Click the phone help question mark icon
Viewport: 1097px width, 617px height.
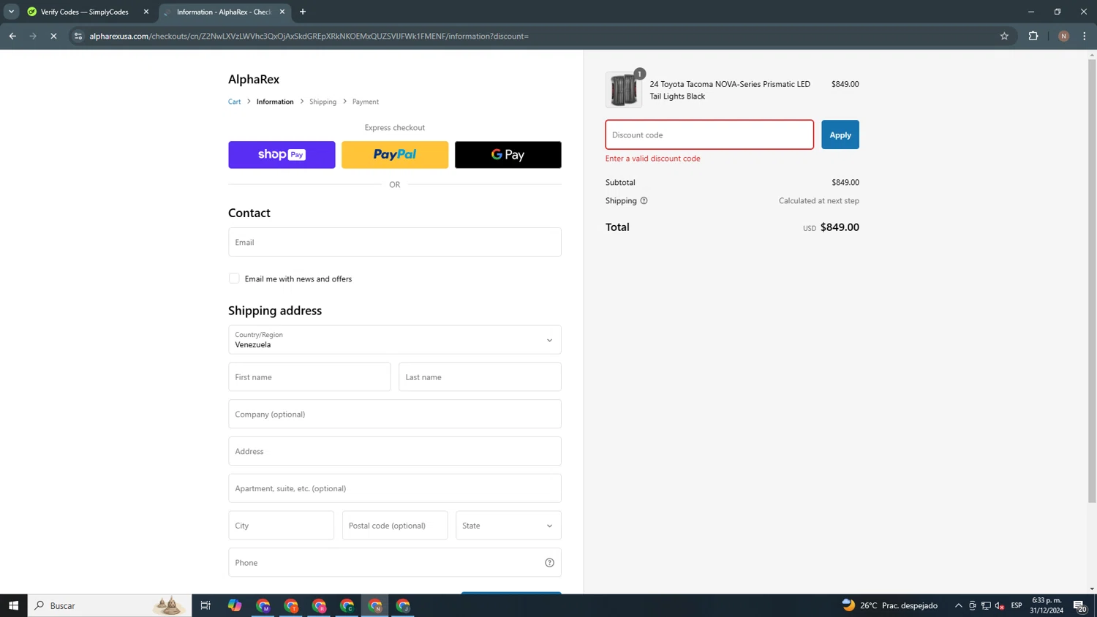point(549,563)
